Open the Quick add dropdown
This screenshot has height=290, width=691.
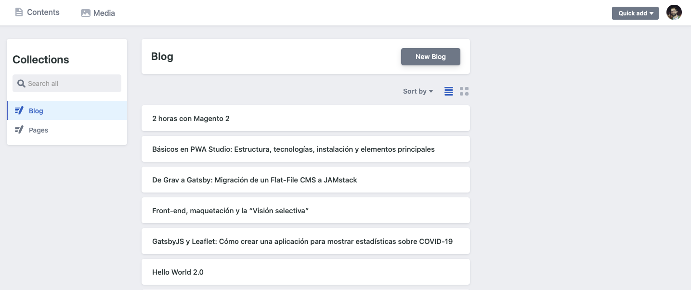(635, 13)
